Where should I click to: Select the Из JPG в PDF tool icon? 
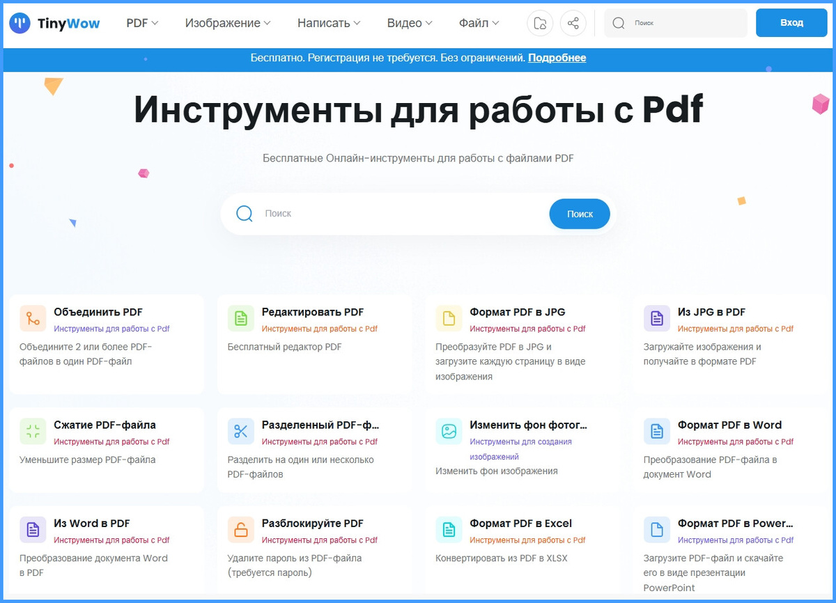pos(656,318)
